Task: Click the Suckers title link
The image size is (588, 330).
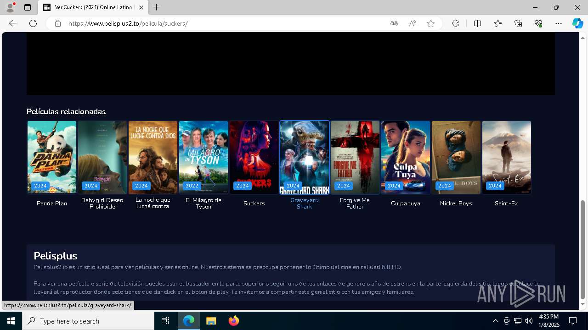Action: (254, 203)
